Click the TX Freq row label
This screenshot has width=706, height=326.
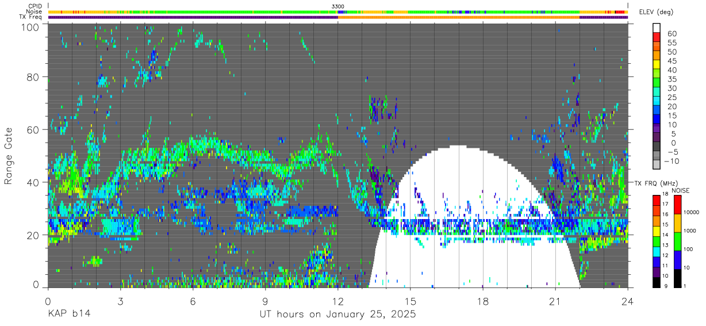pos(31,17)
